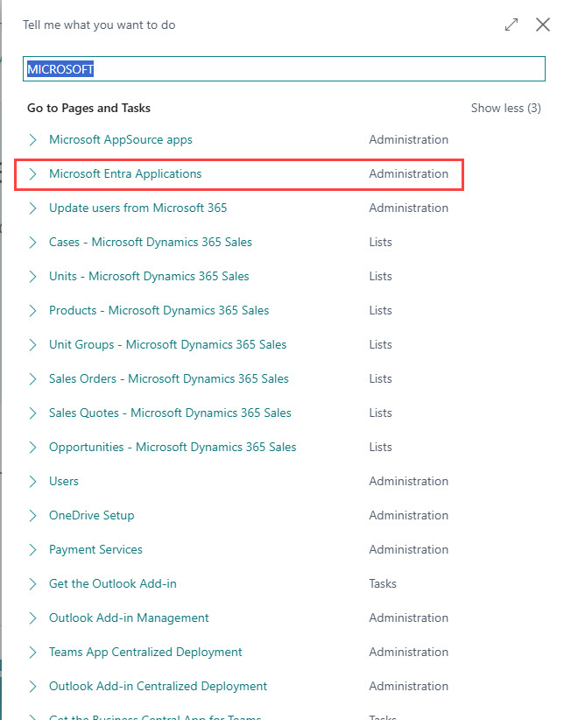Screen dimensions: 564x720
Task: Click chevron beside Cases - Microsoft Dynamics 365 Sales
Action: tap(33, 242)
